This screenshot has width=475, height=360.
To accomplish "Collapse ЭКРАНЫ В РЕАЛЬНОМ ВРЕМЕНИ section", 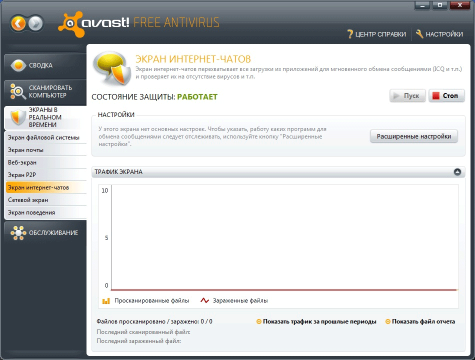I will [45, 117].
